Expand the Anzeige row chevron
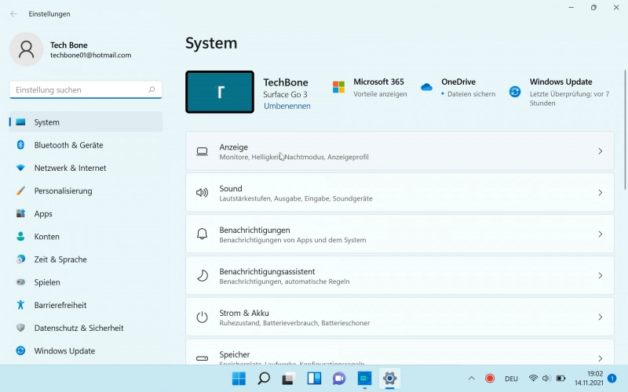The height and width of the screenshot is (392, 628). (x=600, y=151)
